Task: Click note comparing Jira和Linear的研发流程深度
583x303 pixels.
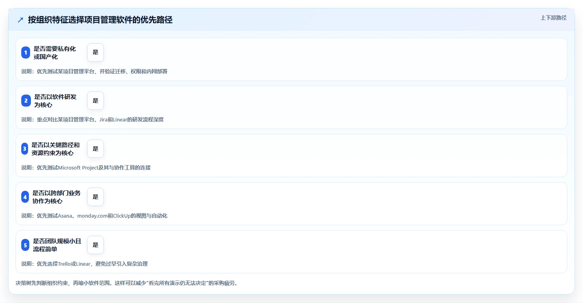Action: (x=93, y=119)
